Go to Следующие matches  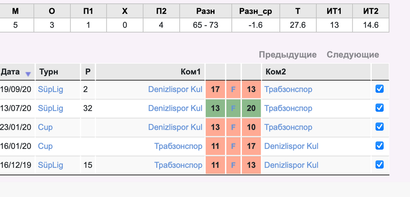pos(353,55)
